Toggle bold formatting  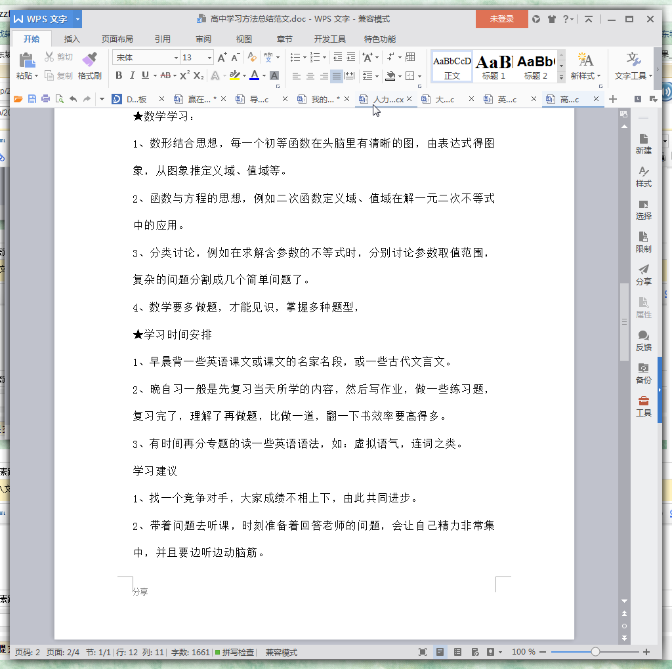[x=119, y=75]
